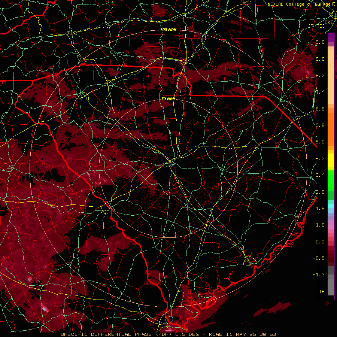The image size is (337, 337).
Task: Click the KCAE radar site identifier in the caption
Action: coord(216,334)
